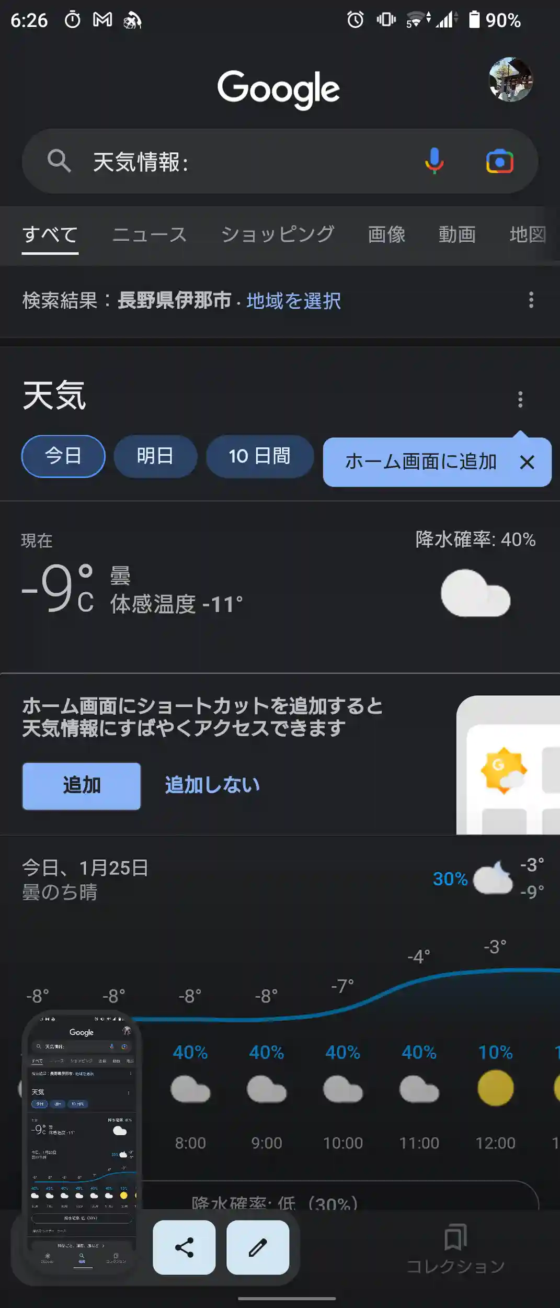
Task: Open the ニュース search tab
Action: (x=150, y=234)
